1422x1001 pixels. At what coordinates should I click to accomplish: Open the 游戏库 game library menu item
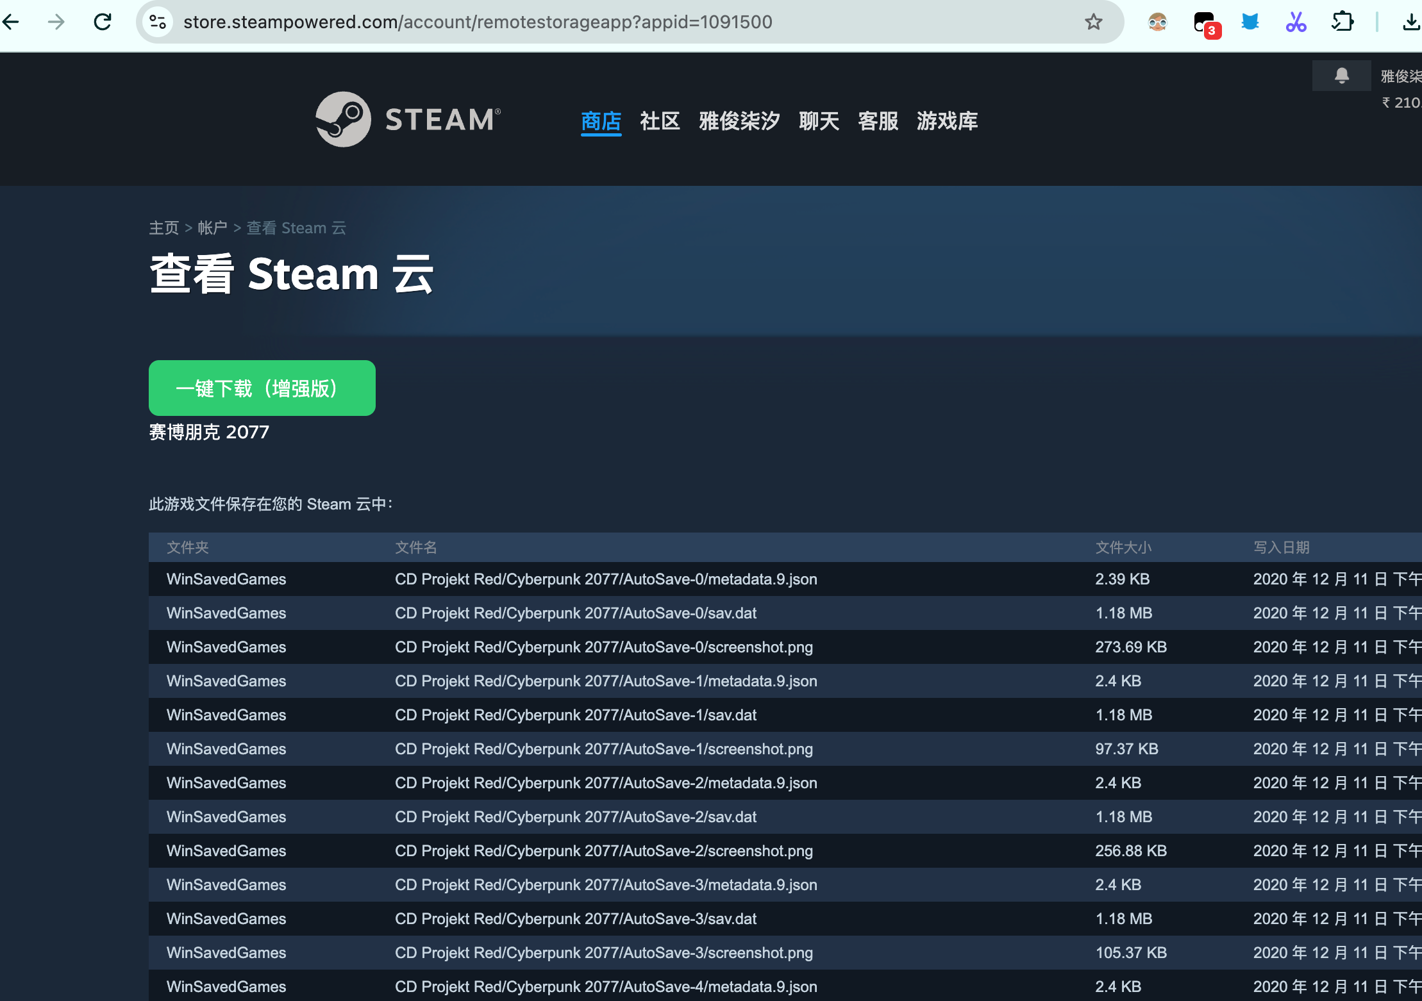[x=947, y=120]
